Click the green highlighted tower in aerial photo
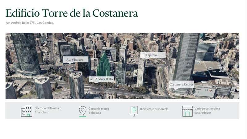 point(103,65)
